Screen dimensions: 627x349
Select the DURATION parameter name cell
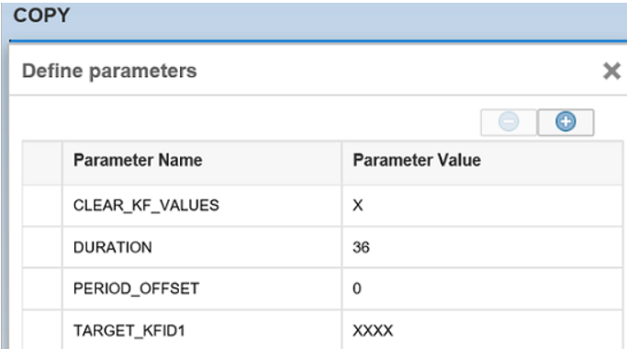[202, 247]
